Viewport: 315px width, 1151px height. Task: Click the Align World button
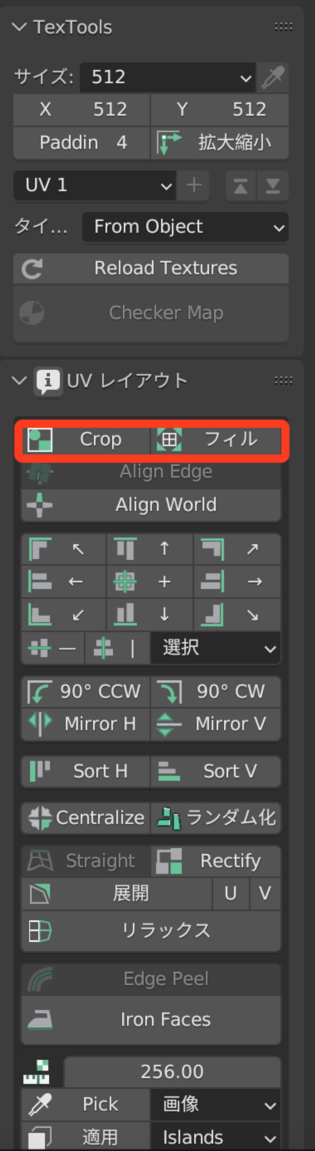(151, 505)
